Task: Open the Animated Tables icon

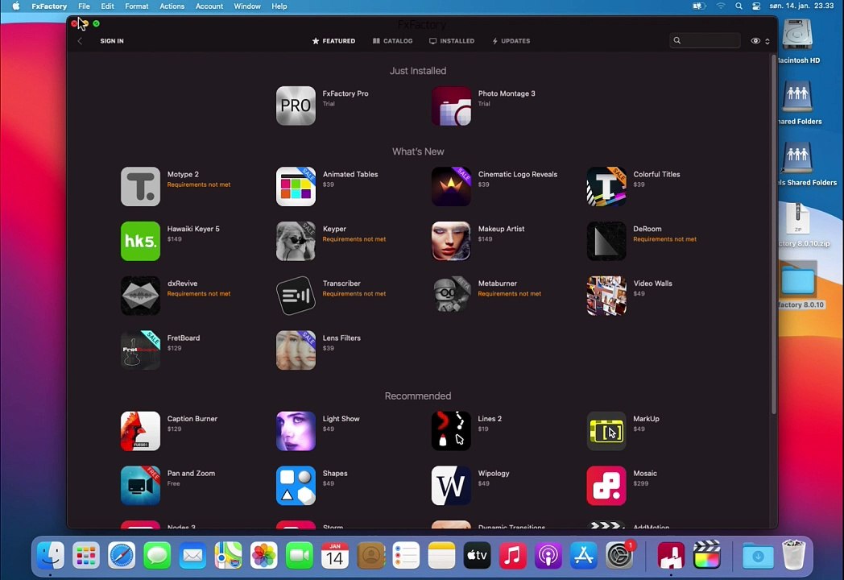Action: 296,186
